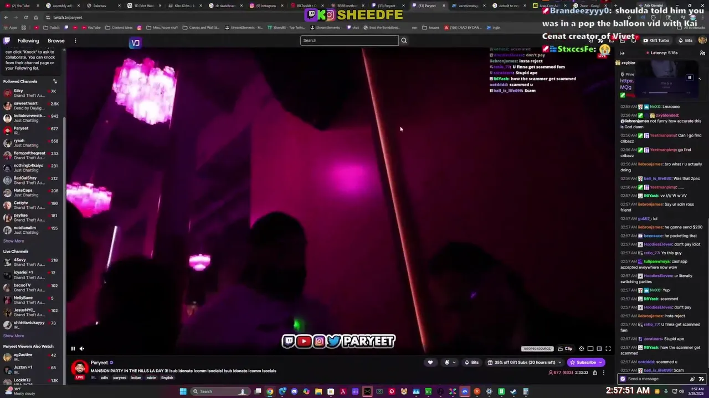Show More live channels
Image resolution: width=709 pixels, height=398 pixels.
[13, 336]
